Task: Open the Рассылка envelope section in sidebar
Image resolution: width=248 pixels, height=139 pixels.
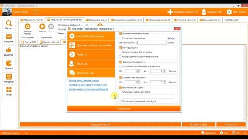Action: (x=9, y=38)
